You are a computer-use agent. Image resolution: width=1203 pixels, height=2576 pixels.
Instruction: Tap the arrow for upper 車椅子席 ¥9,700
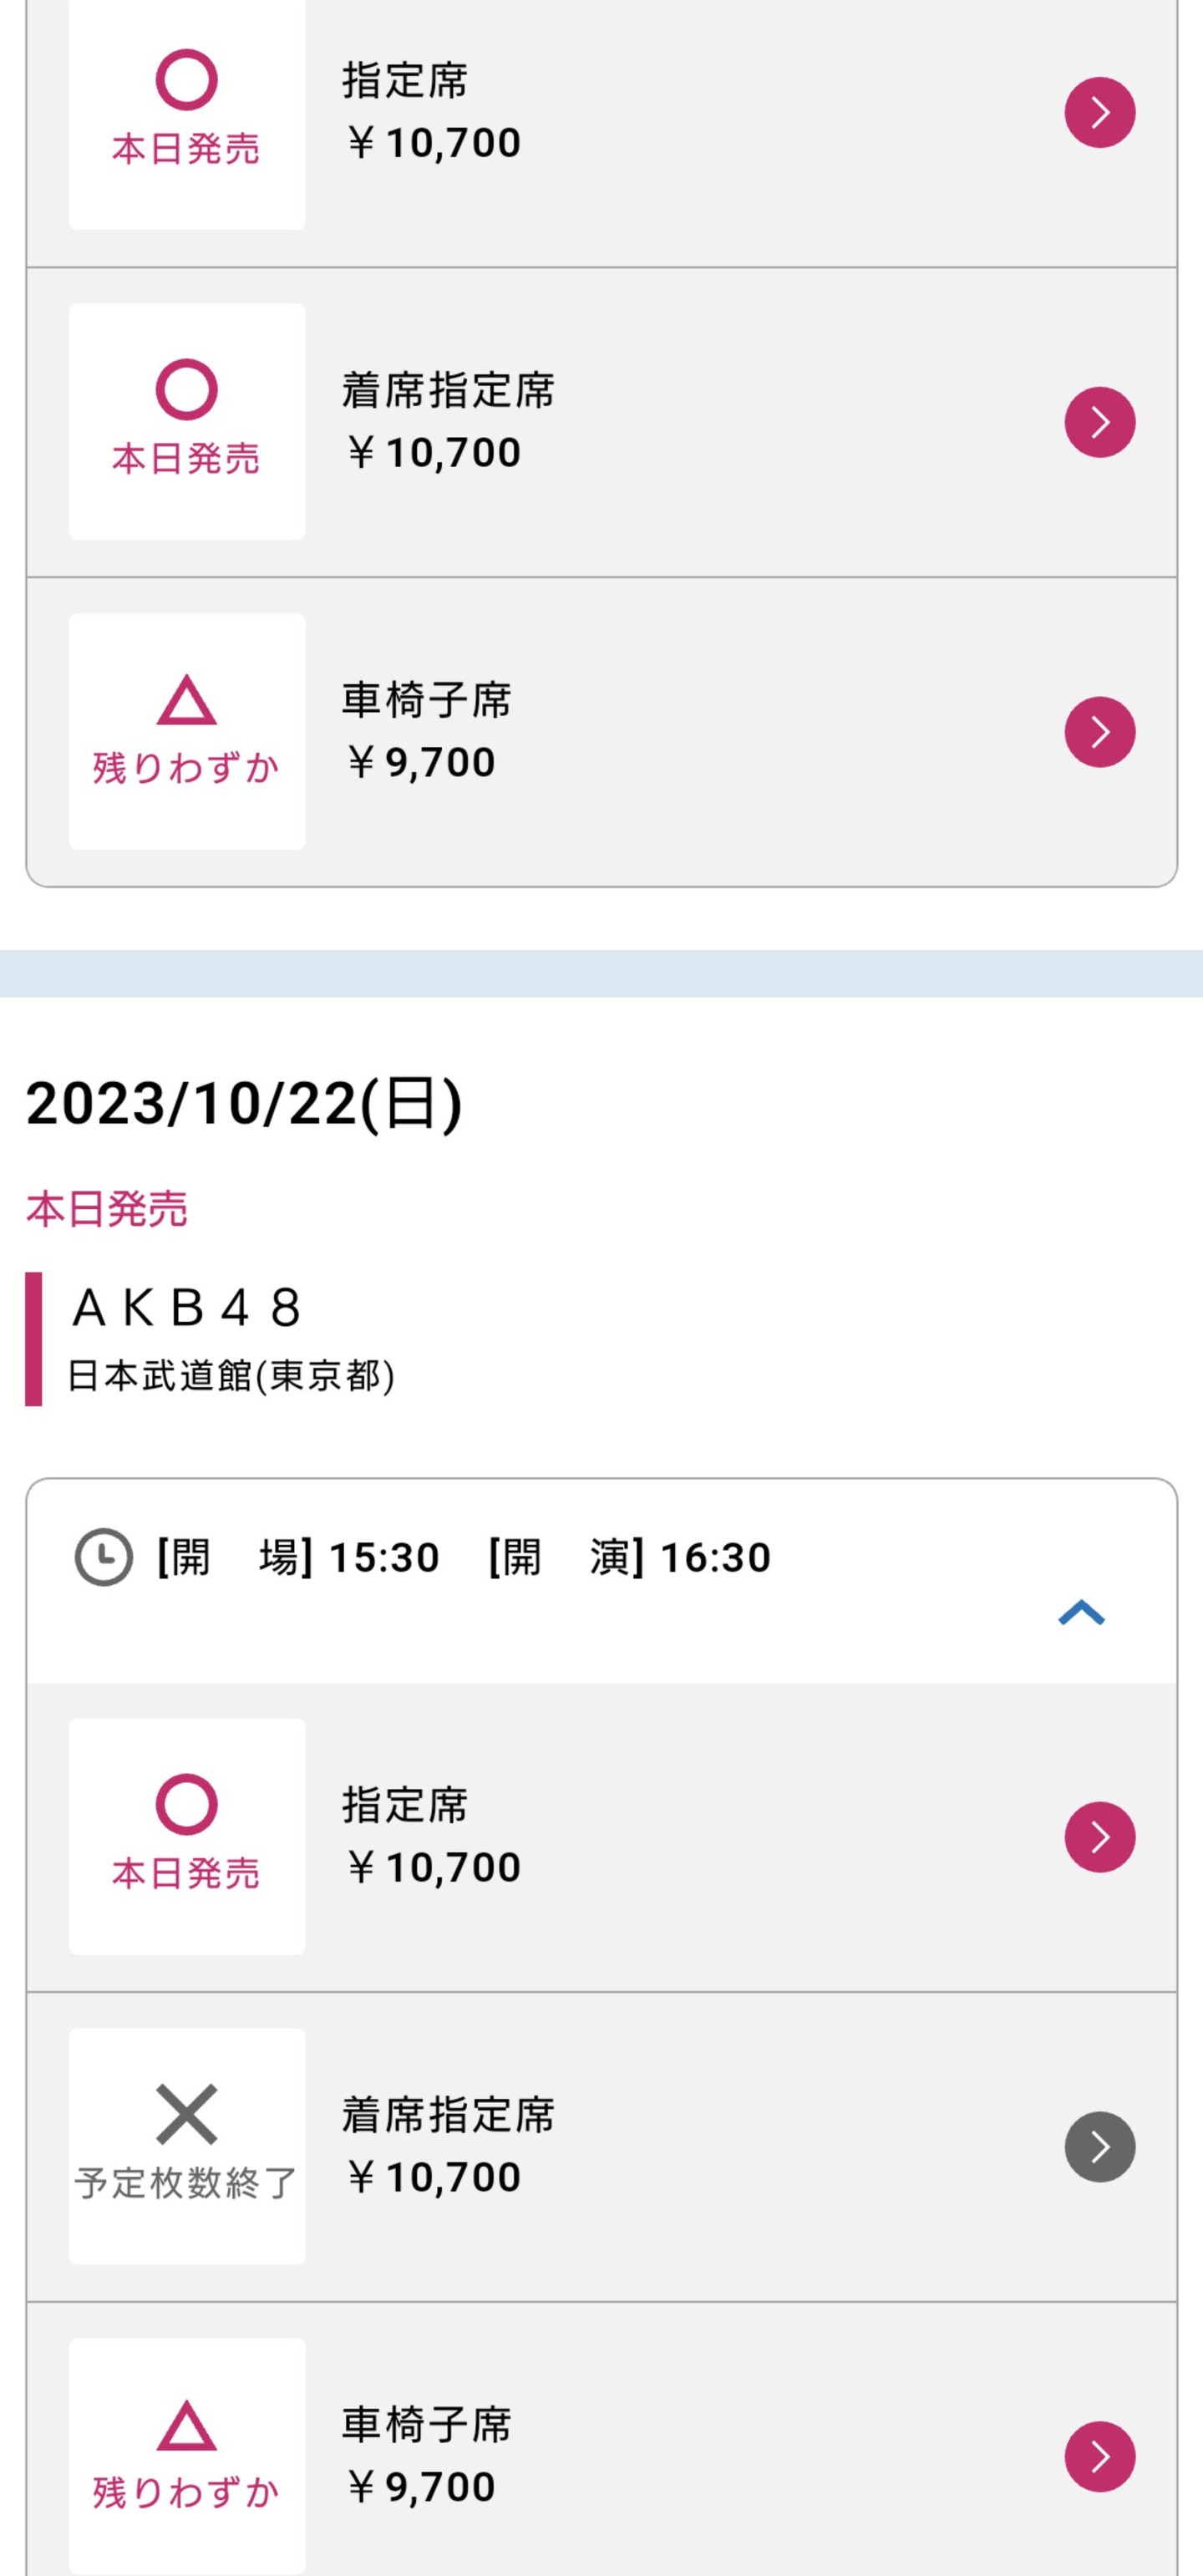tap(1099, 732)
